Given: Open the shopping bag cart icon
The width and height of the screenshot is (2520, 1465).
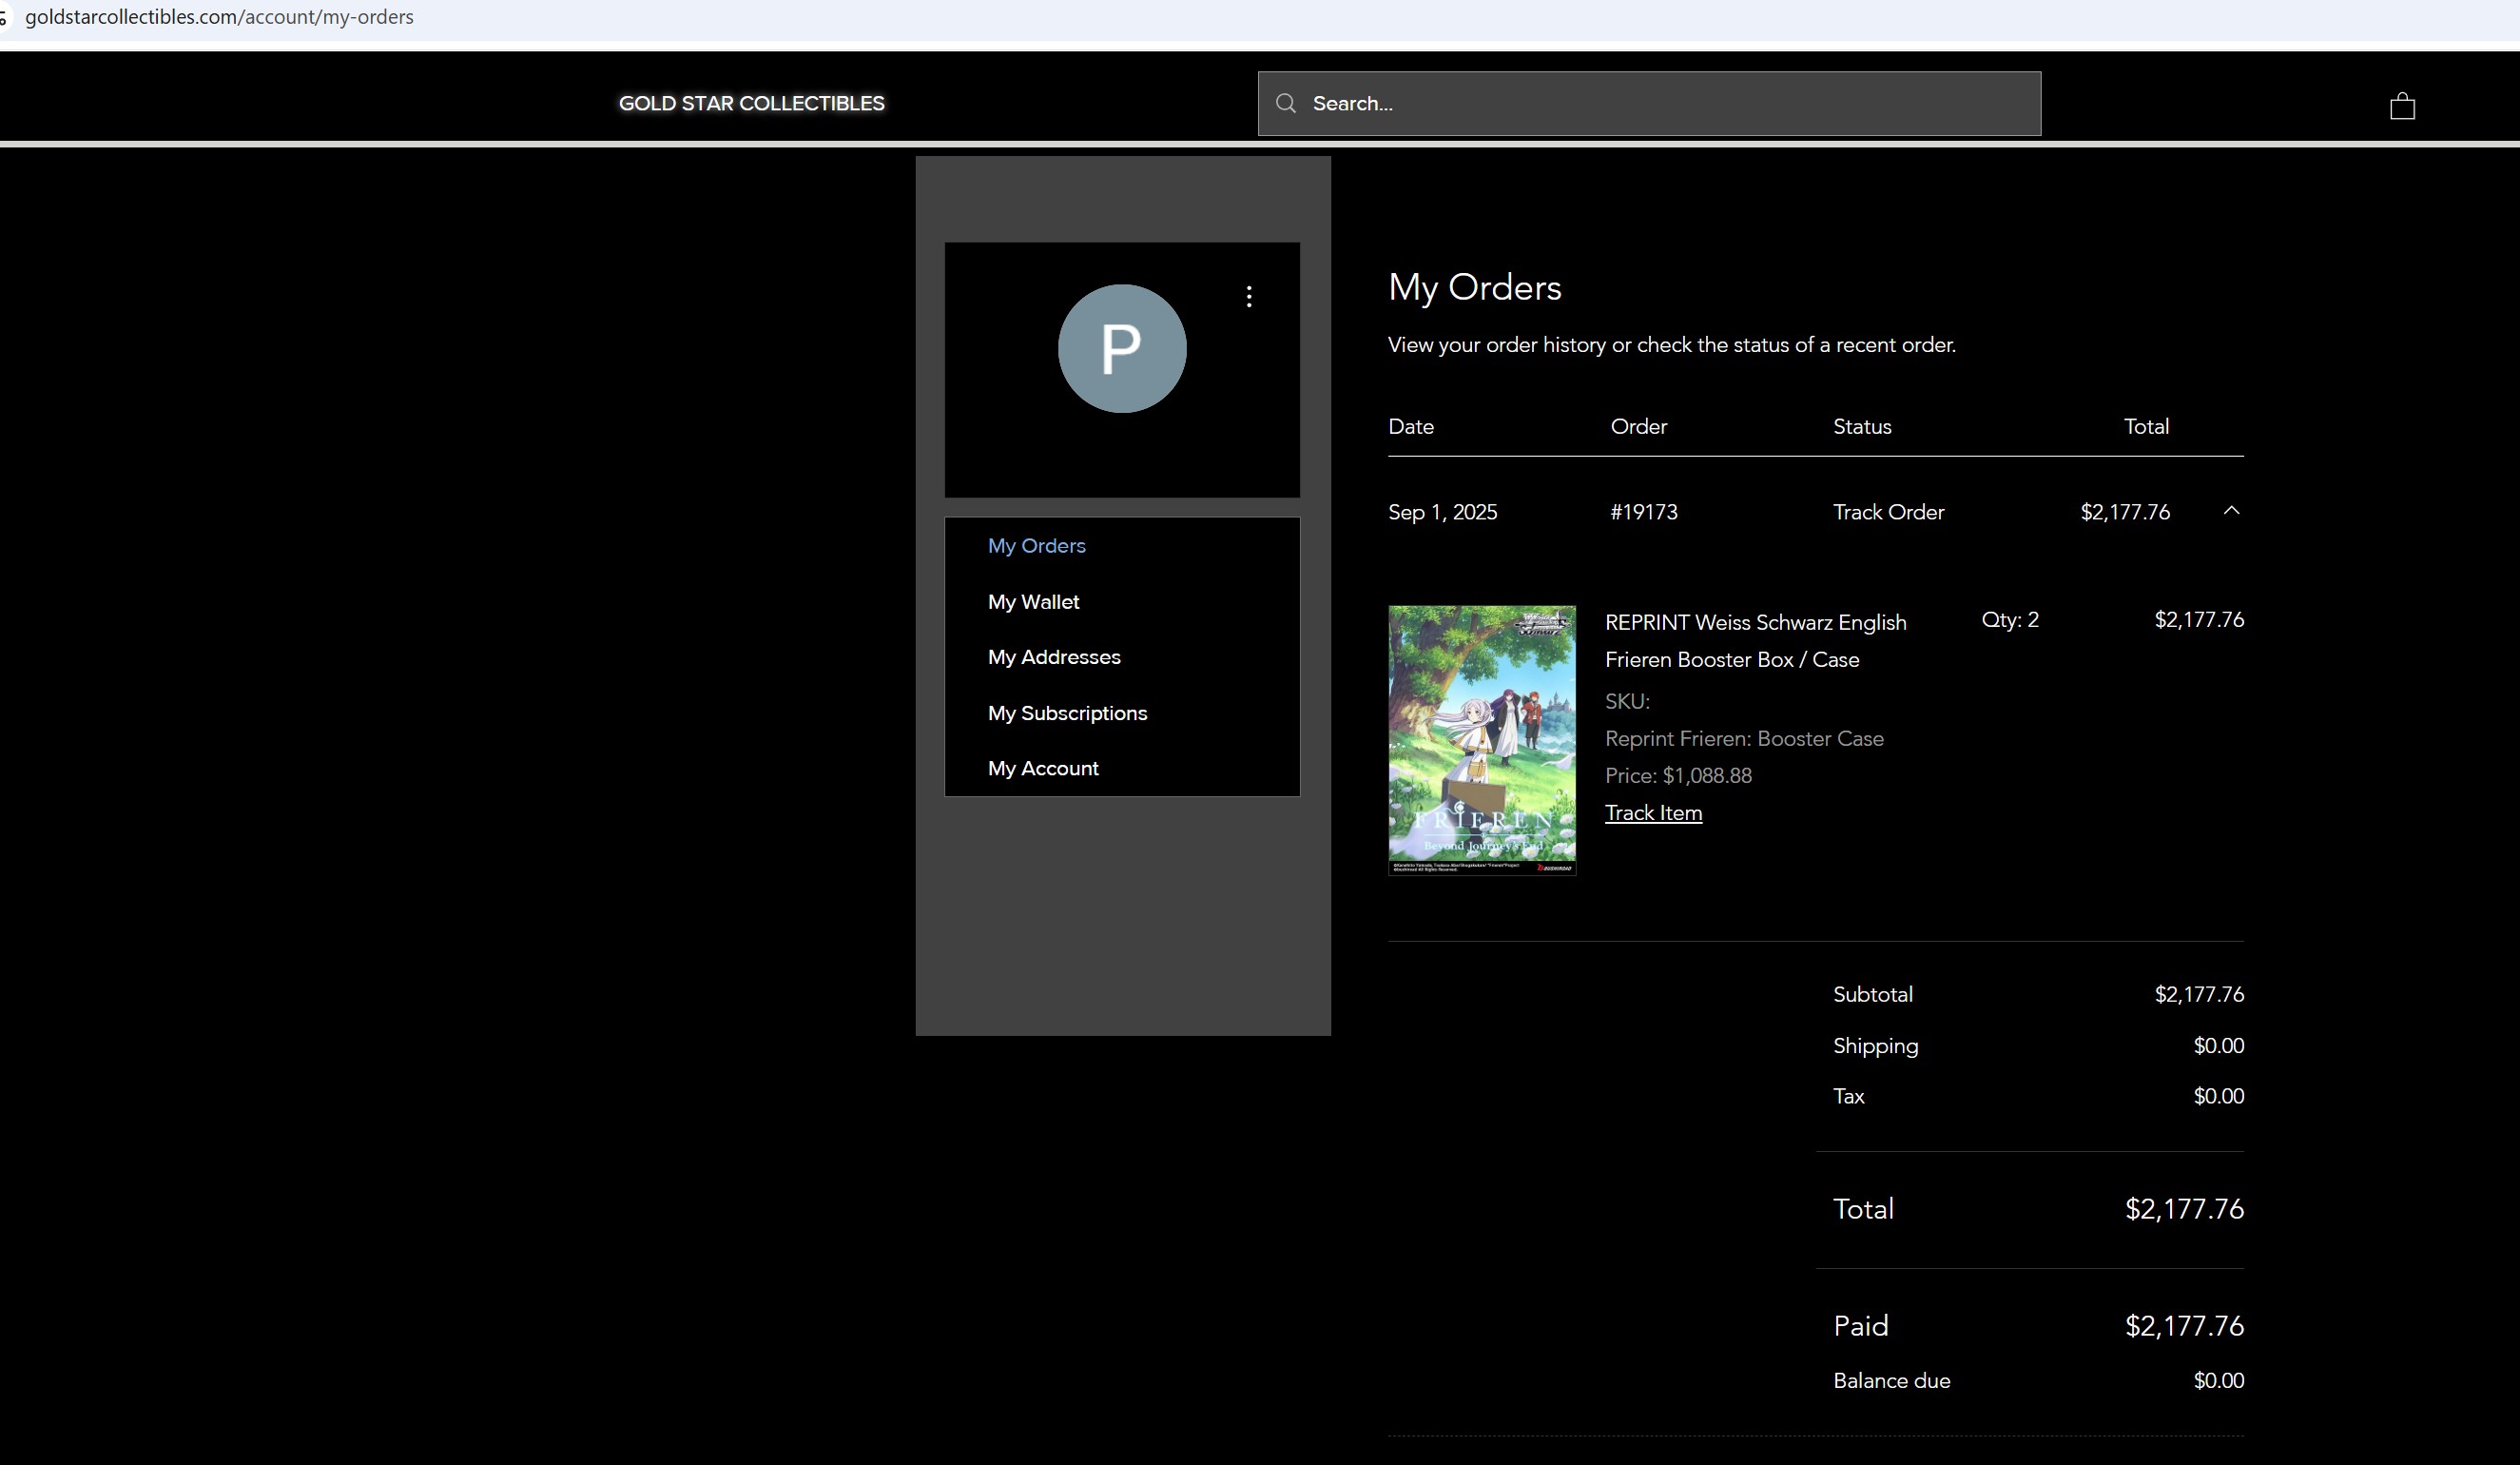Looking at the screenshot, I should pyautogui.click(x=2402, y=107).
